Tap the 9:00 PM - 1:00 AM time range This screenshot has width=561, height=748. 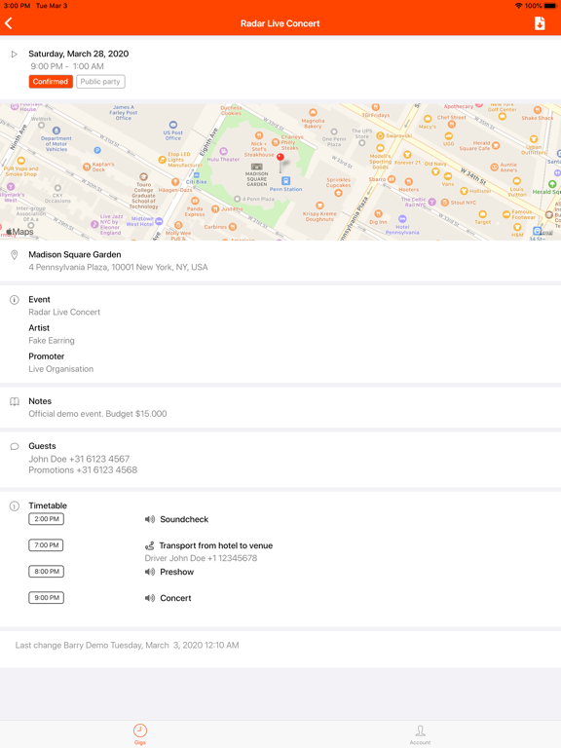pos(67,67)
